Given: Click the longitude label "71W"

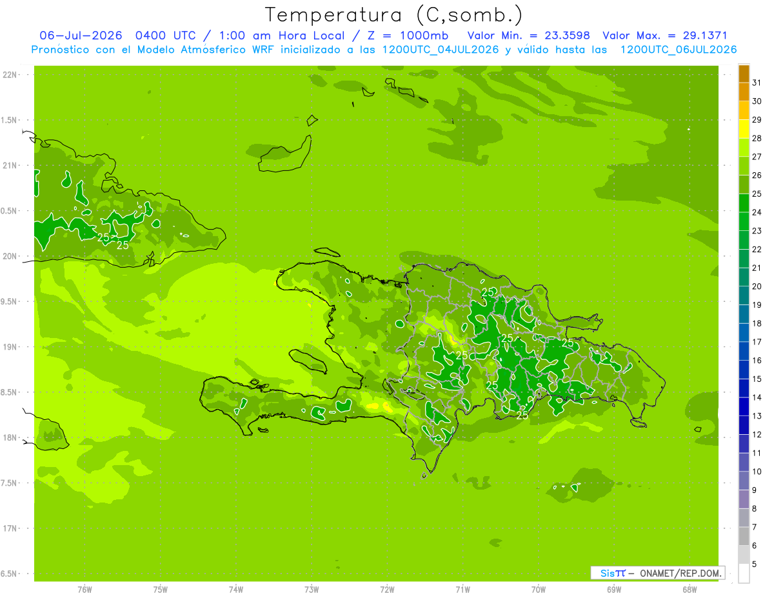Looking at the screenshot, I should pyautogui.click(x=462, y=589).
